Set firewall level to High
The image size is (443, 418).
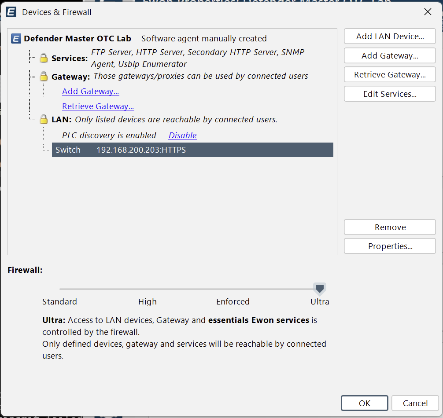coord(147,302)
